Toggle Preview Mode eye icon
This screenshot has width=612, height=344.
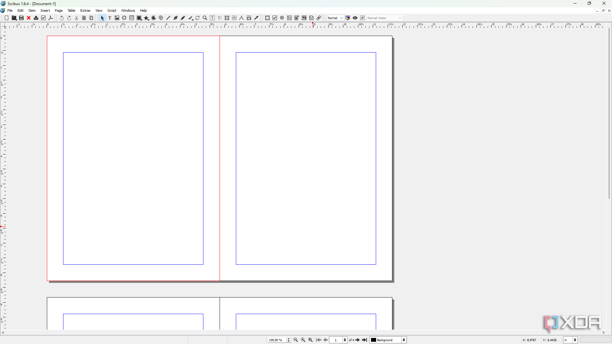pos(355,18)
